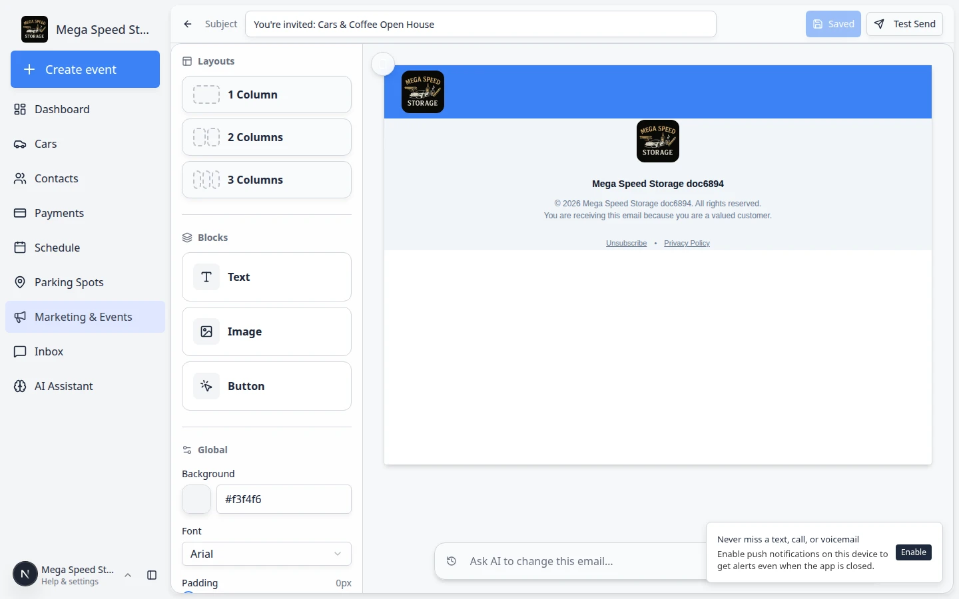Click the Create event button
This screenshot has width=959, height=599.
pyautogui.click(x=85, y=69)
